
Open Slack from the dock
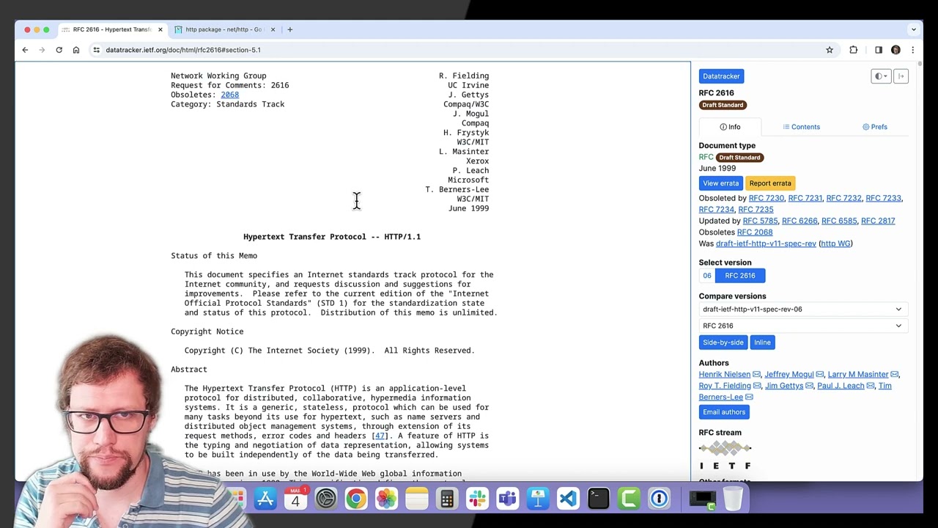click(477, 499)
